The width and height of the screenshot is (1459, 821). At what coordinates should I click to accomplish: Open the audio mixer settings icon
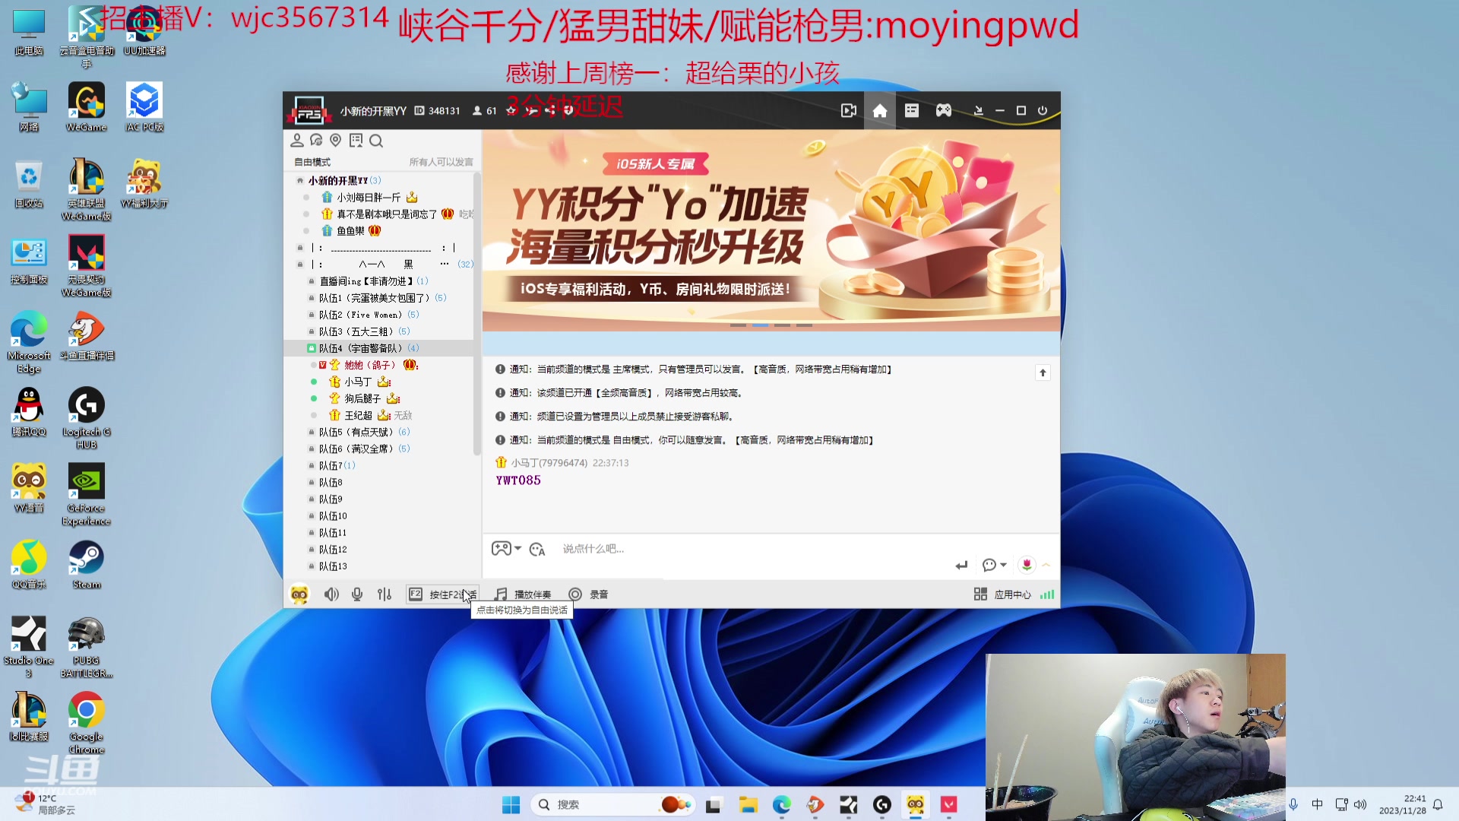coord(385,594)
